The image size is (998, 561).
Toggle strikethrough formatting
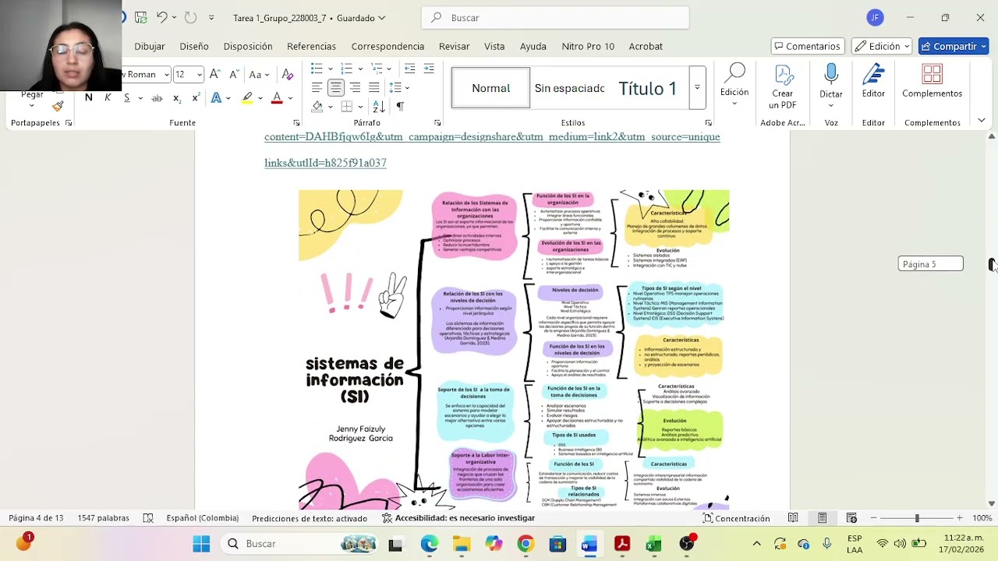pos(157,97)
